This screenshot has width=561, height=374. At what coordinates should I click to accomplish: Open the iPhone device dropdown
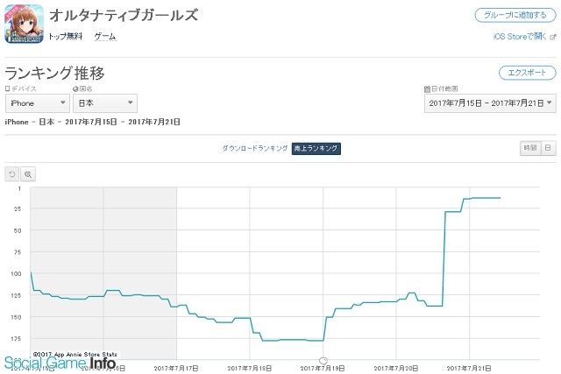pos(37,103)
